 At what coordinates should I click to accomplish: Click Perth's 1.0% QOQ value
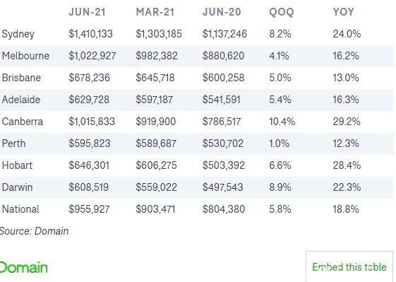tap(280, 143)
